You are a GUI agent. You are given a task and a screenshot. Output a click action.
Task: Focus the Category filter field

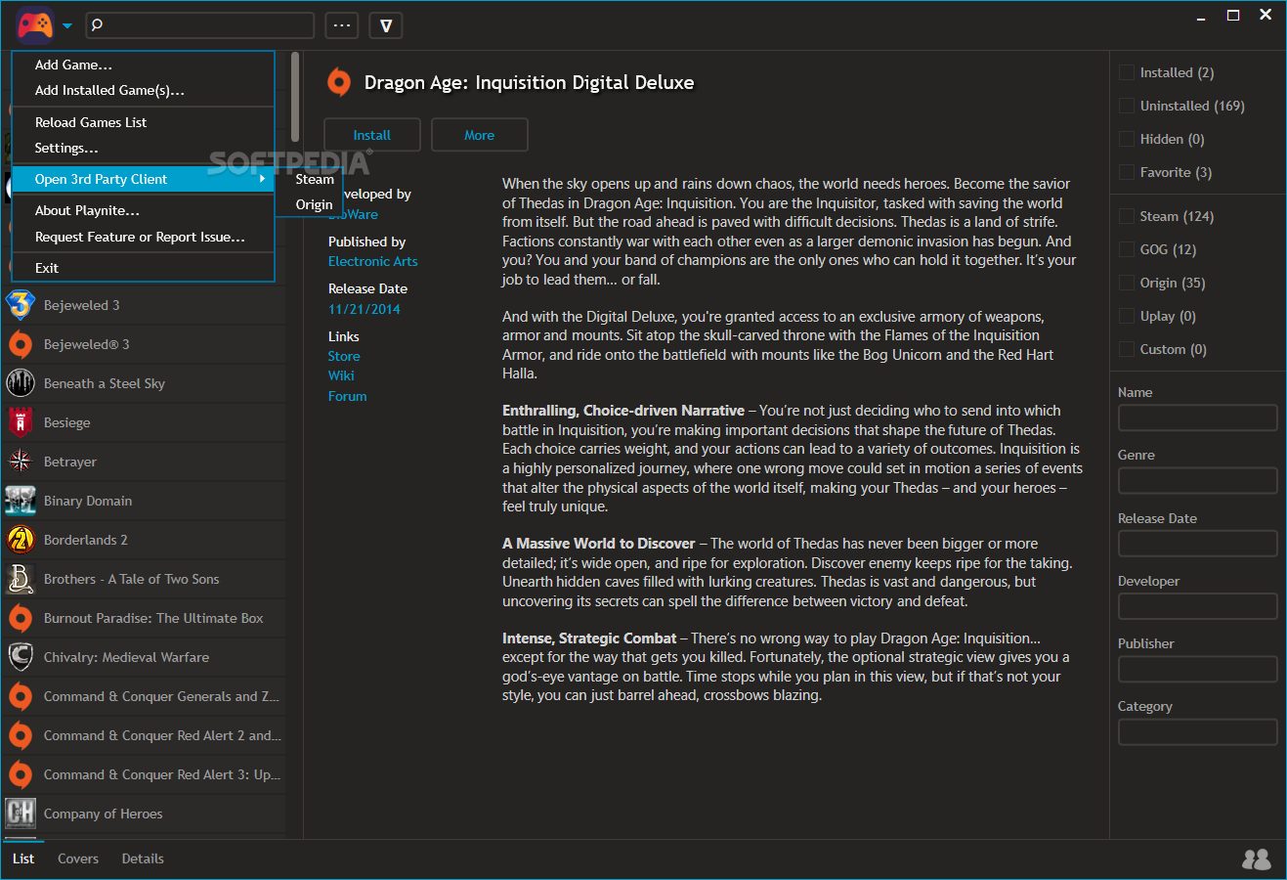[x=1198, y=731]
